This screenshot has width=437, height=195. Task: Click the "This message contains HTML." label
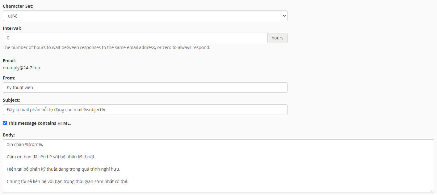40,123
